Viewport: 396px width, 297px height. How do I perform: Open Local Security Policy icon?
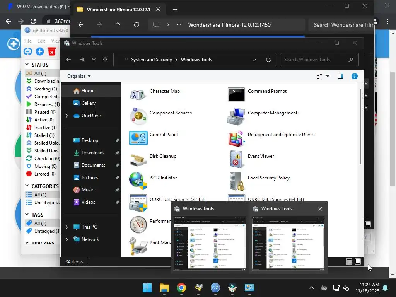click(x=237, y=181)
